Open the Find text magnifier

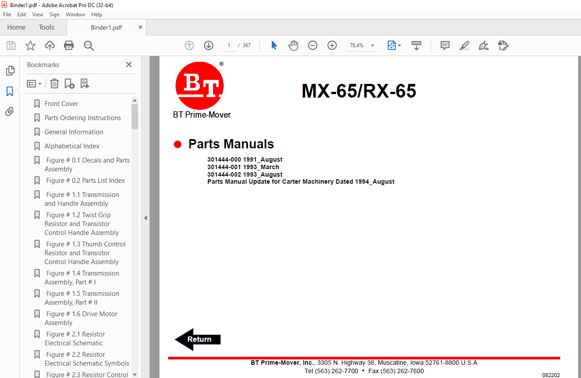tap(89, 45)
